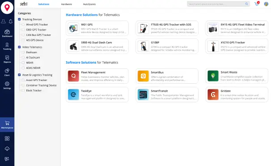
Task: Open the user profile icon in sidebar
Action: (x=3, y=21)
